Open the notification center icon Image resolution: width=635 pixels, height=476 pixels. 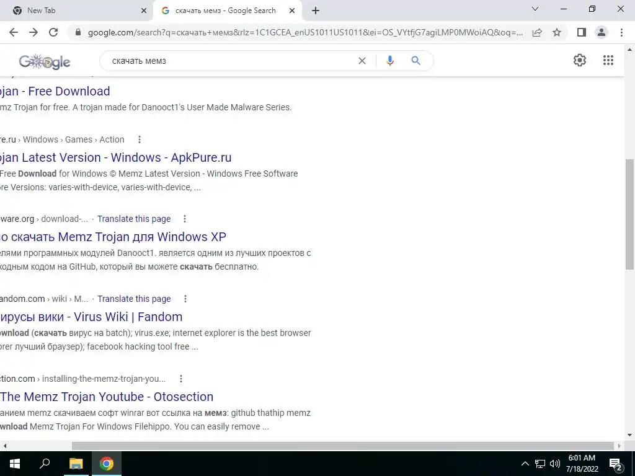[x=616, y=464]
